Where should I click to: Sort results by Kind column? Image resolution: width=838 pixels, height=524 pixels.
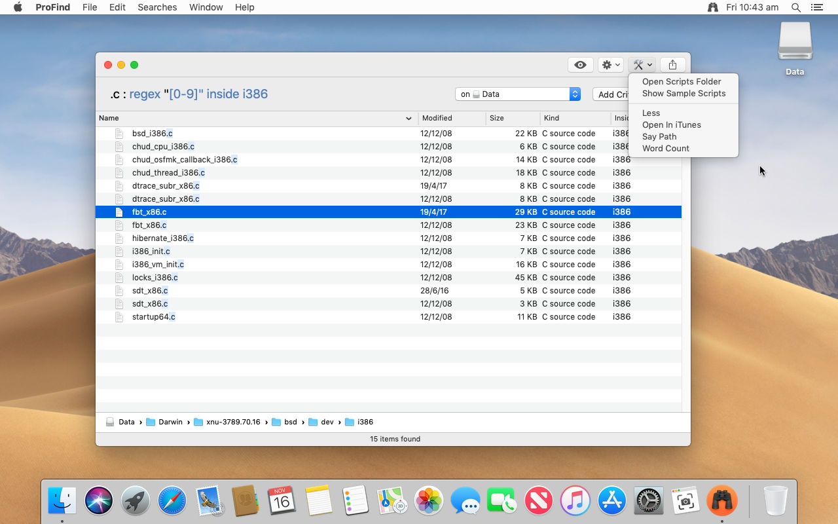(575, 118)
